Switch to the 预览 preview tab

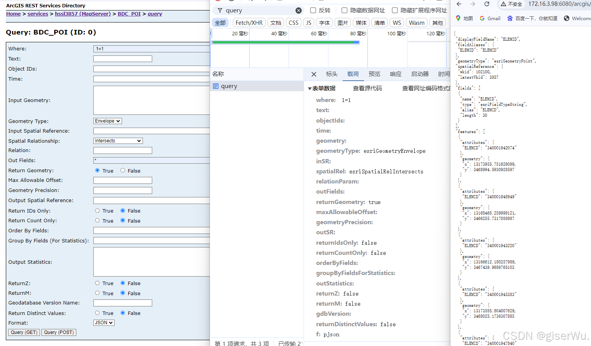(374, 74)
